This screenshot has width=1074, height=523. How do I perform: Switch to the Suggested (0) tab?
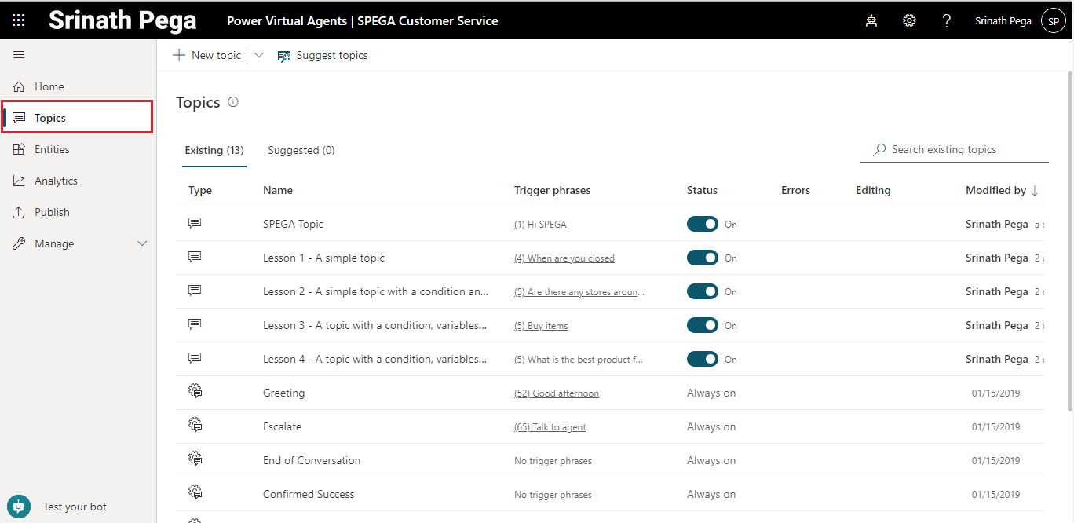coord(301,150)
